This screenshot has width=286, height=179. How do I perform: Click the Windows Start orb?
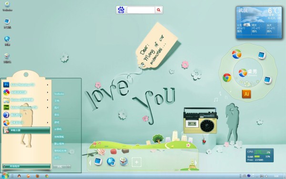(x=5, y=176)
